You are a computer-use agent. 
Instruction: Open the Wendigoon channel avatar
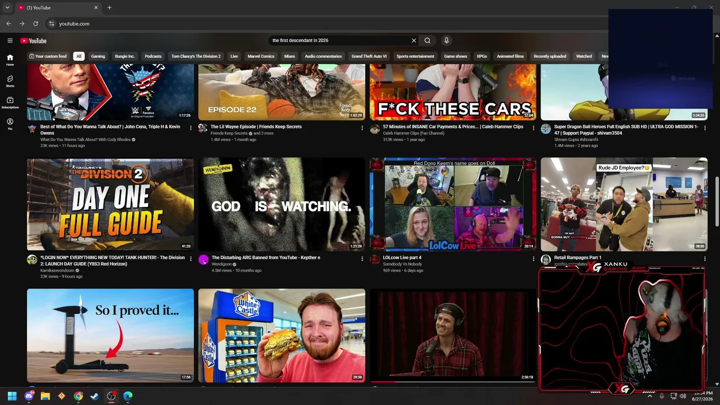(203, 260)
